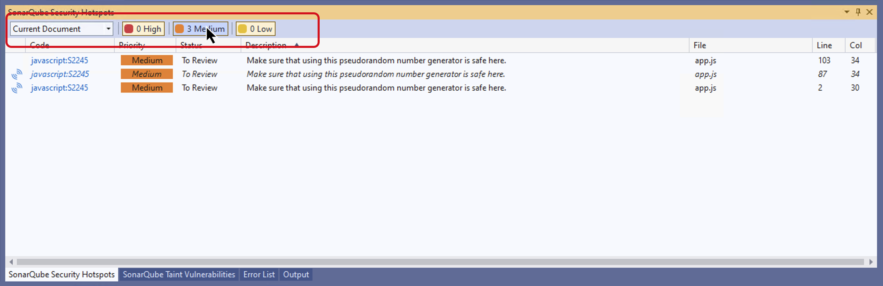Click the yellow Low severity color indicator

coord(242,29)
